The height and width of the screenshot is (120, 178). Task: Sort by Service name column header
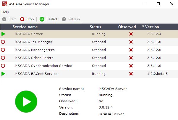pyautogui.click(x=25, y=27)
